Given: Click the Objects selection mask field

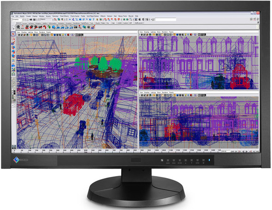Looking at the screenshot, I should pyautogui.click(x=46, y=20).
